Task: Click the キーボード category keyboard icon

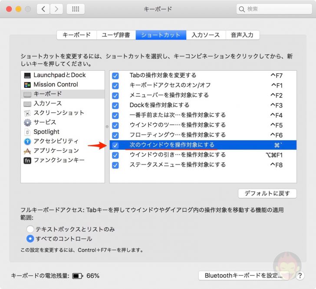Action: click(x=27, y=94)
